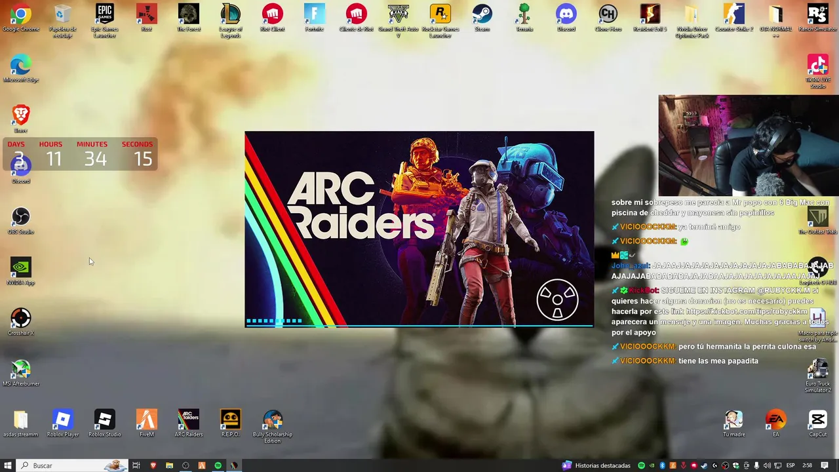Open the notification center icon

824,465
